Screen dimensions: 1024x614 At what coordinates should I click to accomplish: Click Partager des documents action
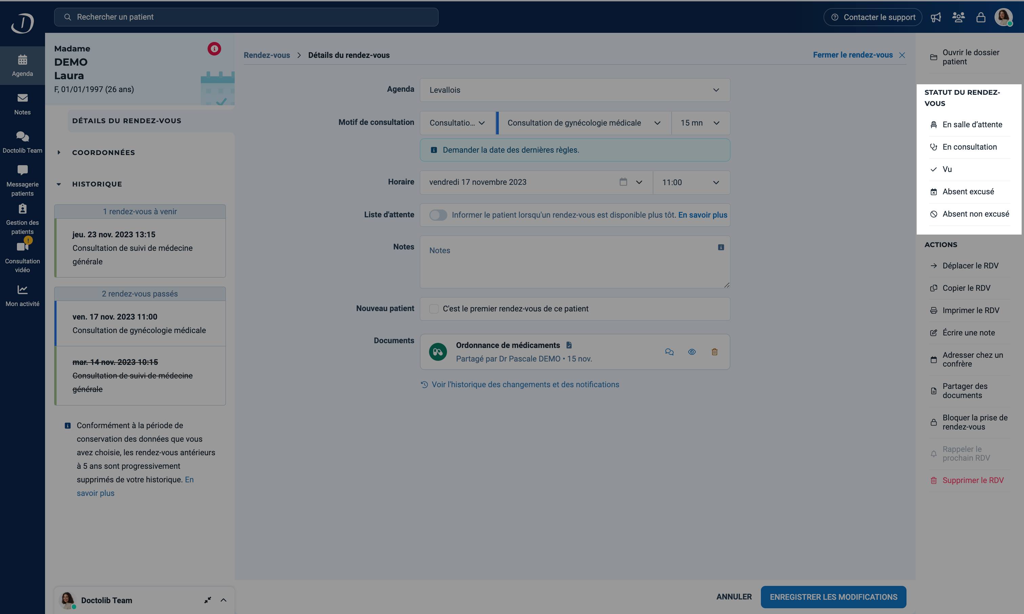[970, 391]
